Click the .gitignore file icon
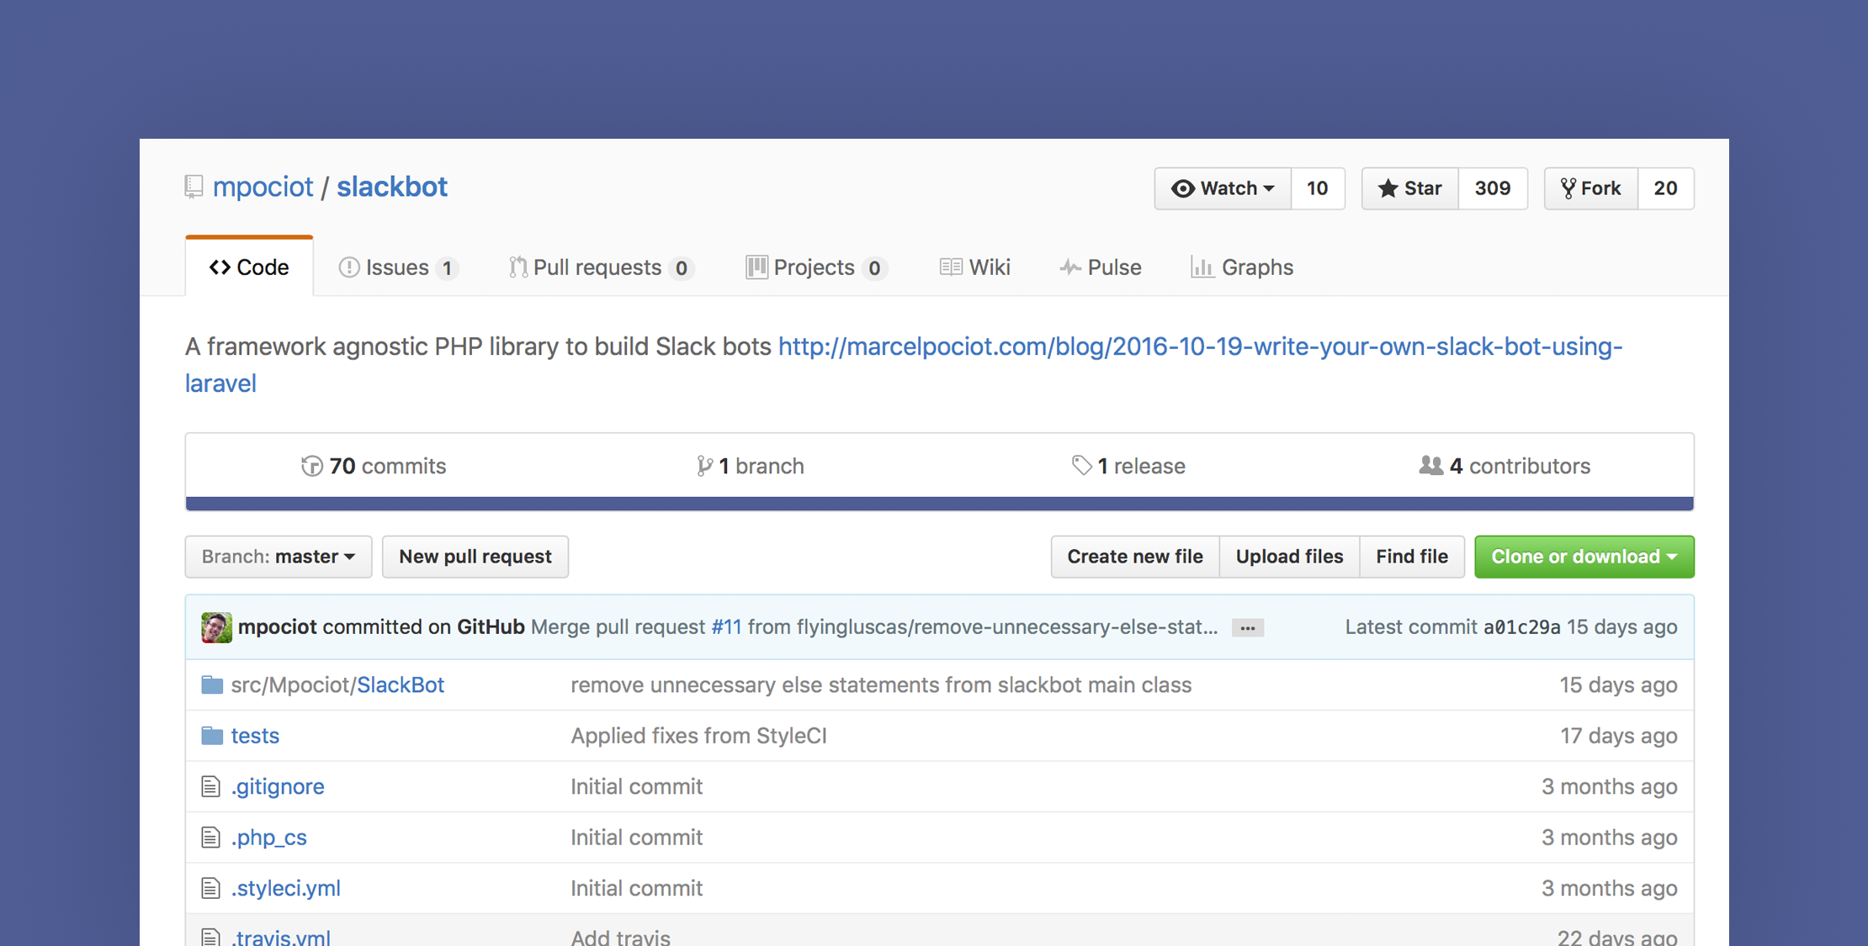 210,786
